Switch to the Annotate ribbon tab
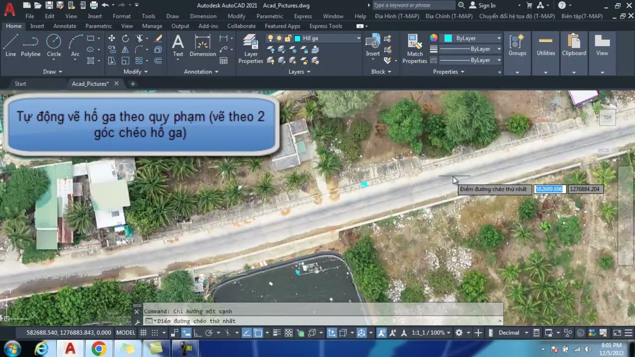635x357 pixels. click(65, 26)
